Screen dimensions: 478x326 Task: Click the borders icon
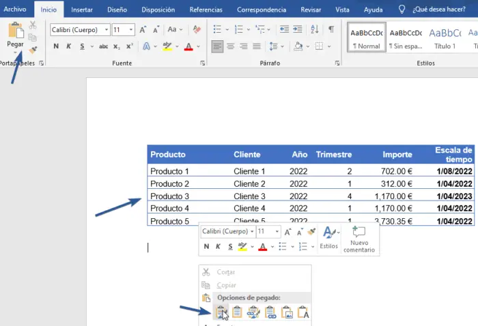coord(319,46)
